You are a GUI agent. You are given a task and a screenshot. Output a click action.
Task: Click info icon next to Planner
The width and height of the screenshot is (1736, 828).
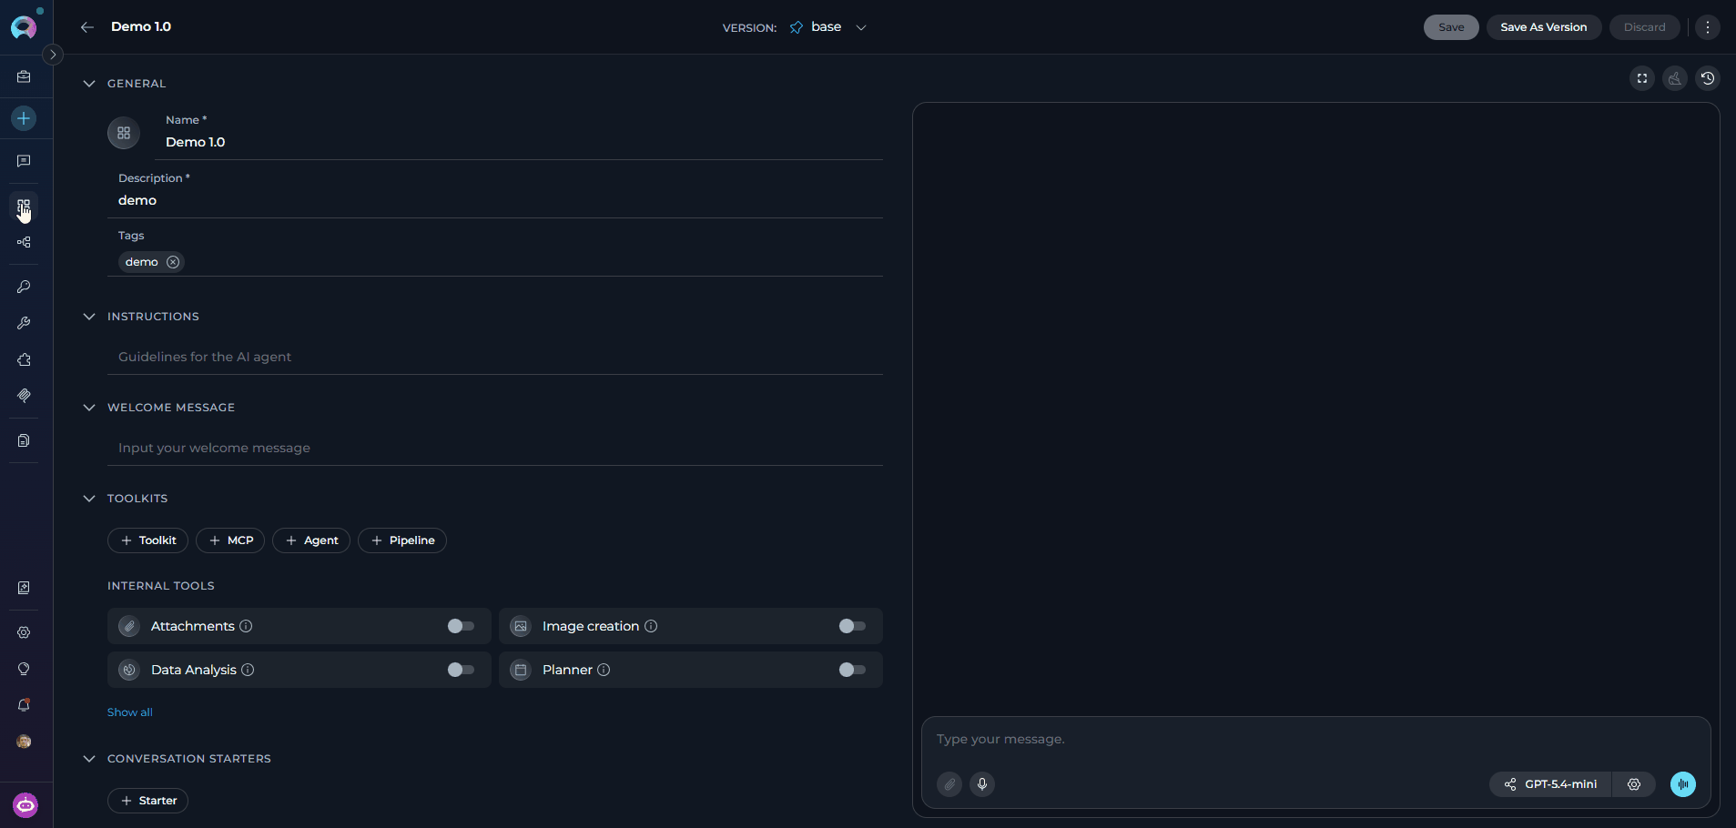tap(604, 670)
